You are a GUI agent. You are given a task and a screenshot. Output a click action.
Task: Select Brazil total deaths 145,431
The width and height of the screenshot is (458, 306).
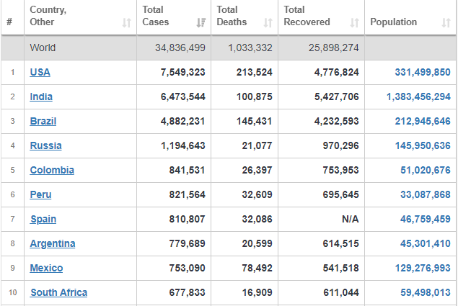click(255, 121)
